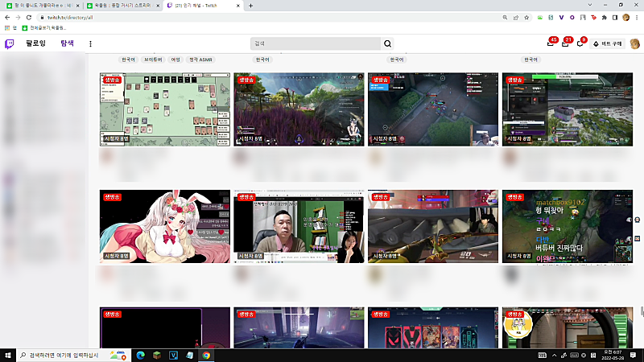Open the bunny-girl VTuber stream thumbnail
This screenshot has height=362, width=644.
[165, 226]
